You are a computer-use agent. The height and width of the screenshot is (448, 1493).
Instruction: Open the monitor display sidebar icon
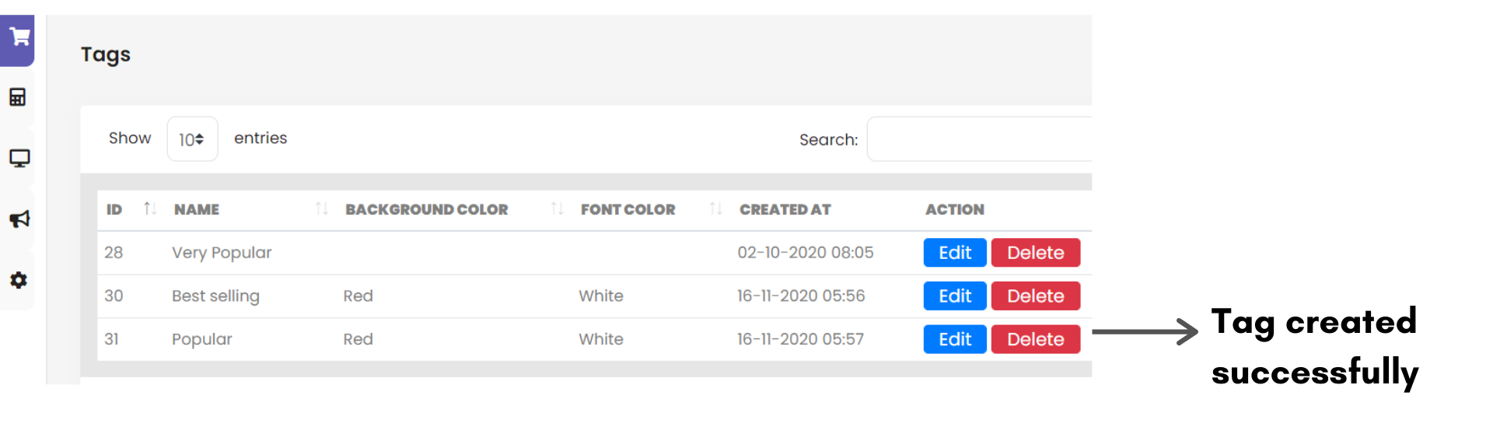(19, 159)
